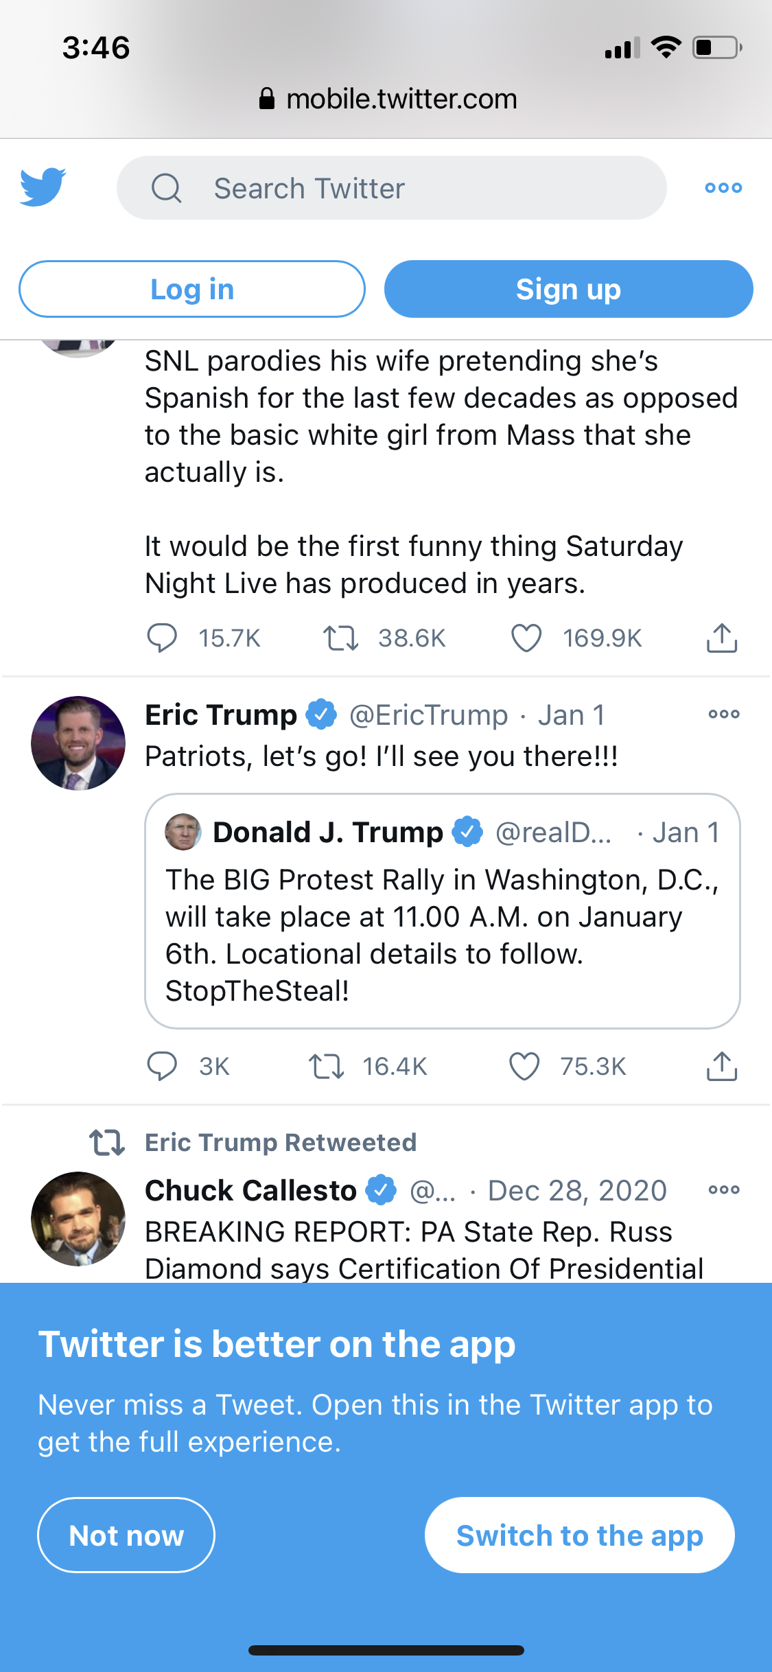The height and width of the screenshot is (1672, 772).
Task: Like Eric Trump's tweet with 75.3K likes
Action: (x=524, y=1066)
